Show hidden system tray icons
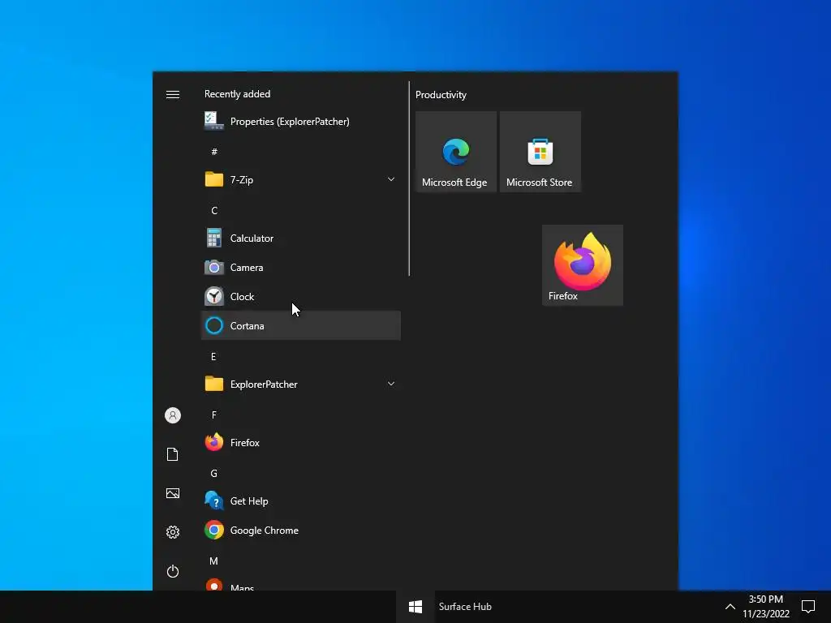The image size is (831, 623). [x=730, y=607]
